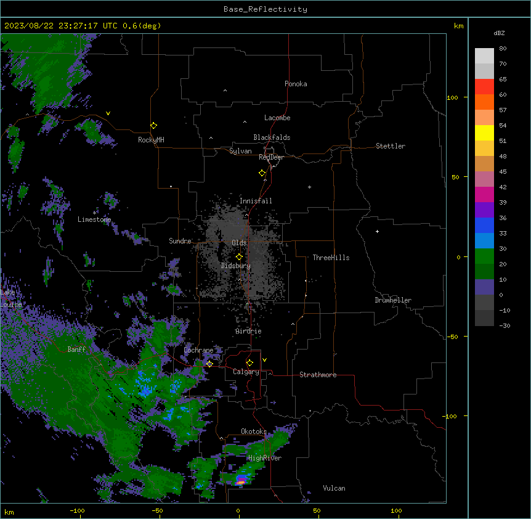Image resolution: width=531 pixels, height=519 pixels.
Task: Click the asterisk marker east of Innisfail
Action: click(x=309, y=187)
